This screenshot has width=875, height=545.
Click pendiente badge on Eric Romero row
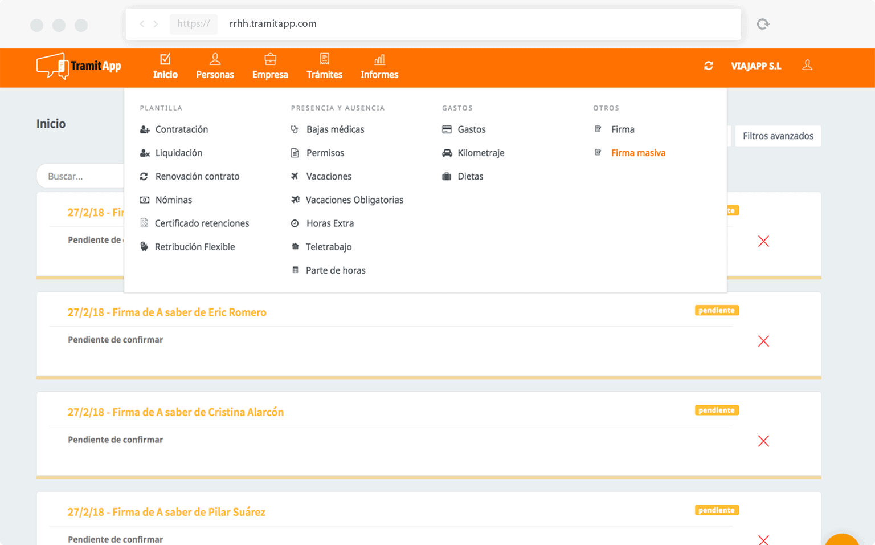coord(717,310)
